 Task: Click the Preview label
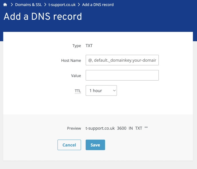(x=74, y=128)
